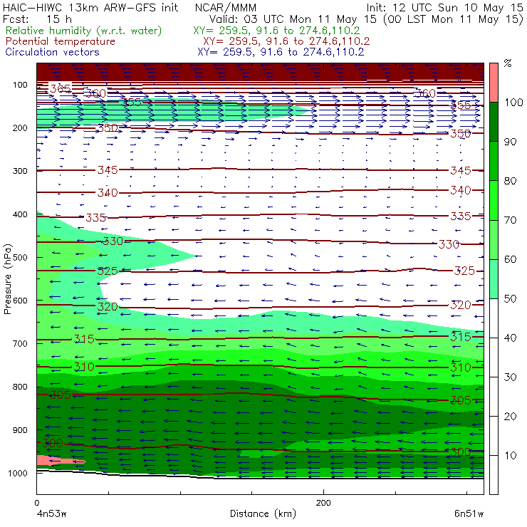The height and width of the screenshot is (527, 527).
Task: Click the right-side "310" contour label
Action: click(461, 367)
